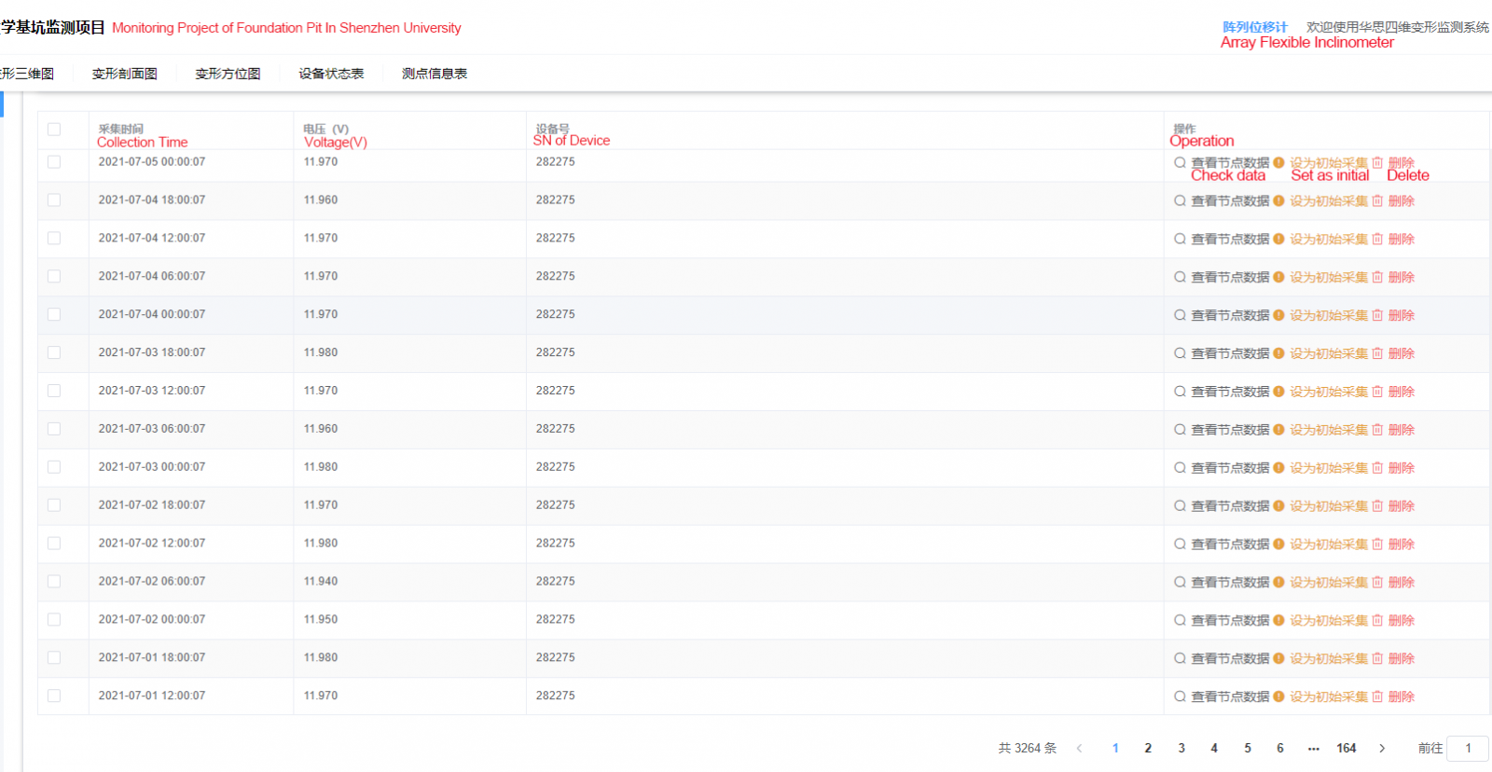Focus the 前往 page jump input
The image size is (1492, 772).
[1468, 748]
